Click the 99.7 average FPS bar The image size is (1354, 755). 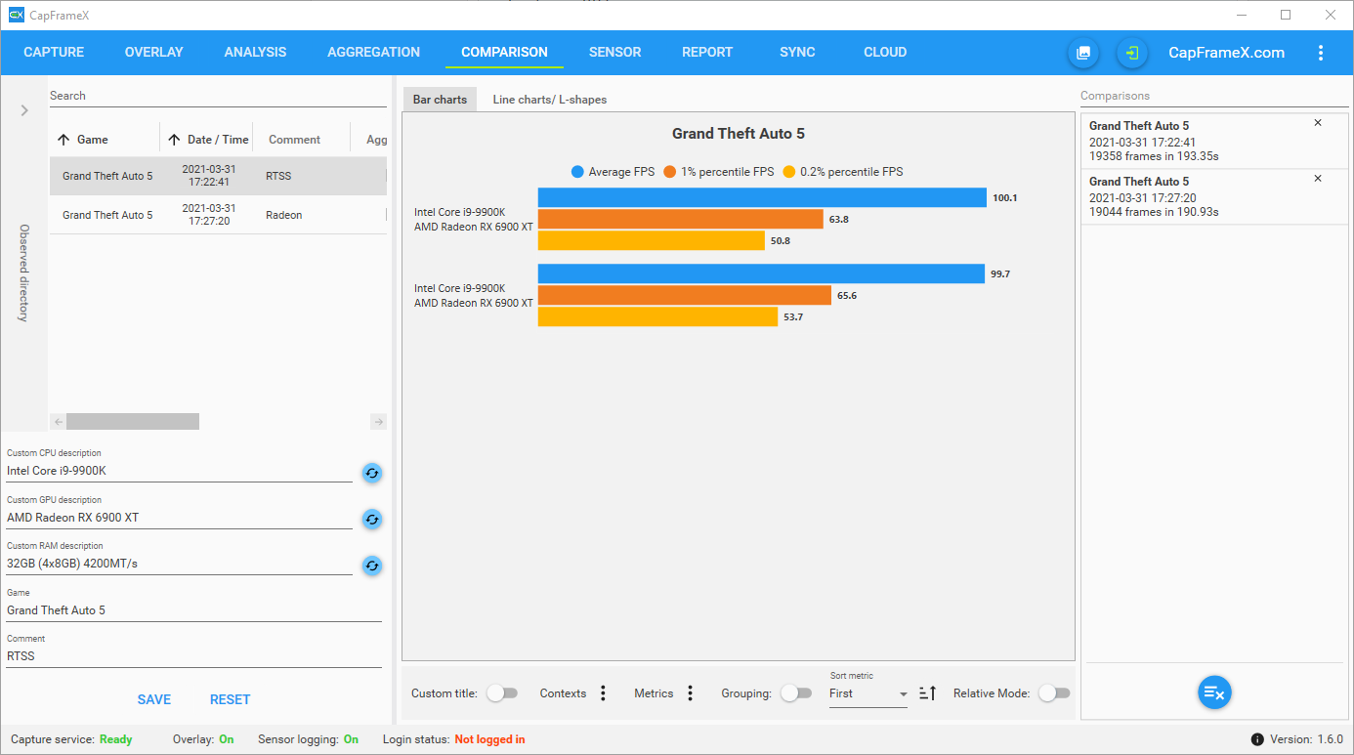[761, 273]
